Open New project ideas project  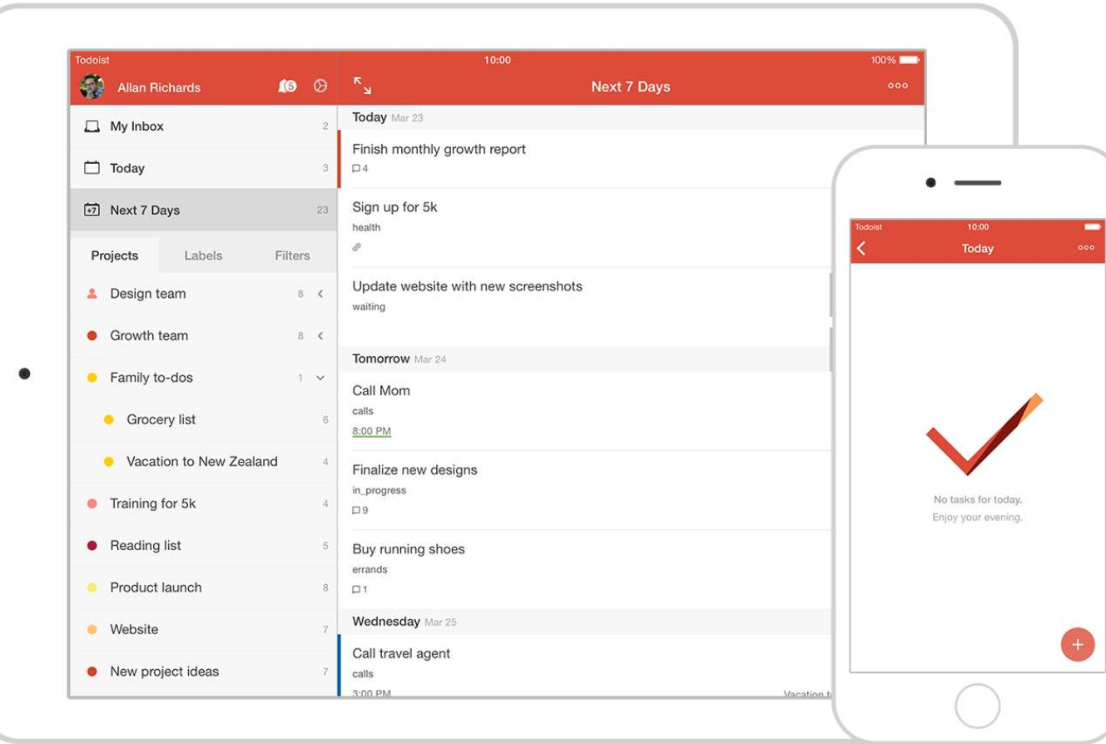pos(204,672)
